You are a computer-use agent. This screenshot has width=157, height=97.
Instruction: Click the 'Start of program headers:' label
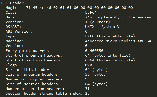click(34, 56)
